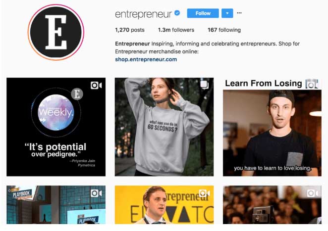The image size is (328, 231).
Task: Click the Follow button
Action: [203, 13]
